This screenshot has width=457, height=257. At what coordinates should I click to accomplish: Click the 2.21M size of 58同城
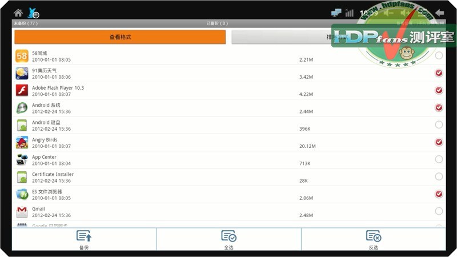tap(306, 60)
